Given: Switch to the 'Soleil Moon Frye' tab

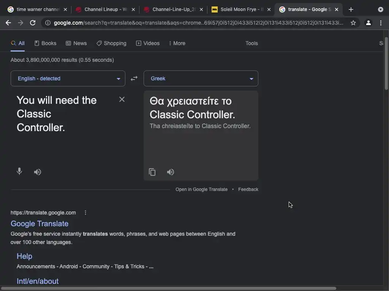Looking at the screenshot, I should [241, 9].
